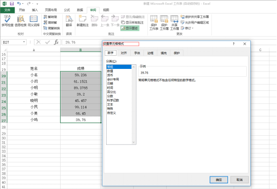Viewport: 277px width, 189px height.
Task: Click the dialog help question mark
Action: [x=234, y=44]
